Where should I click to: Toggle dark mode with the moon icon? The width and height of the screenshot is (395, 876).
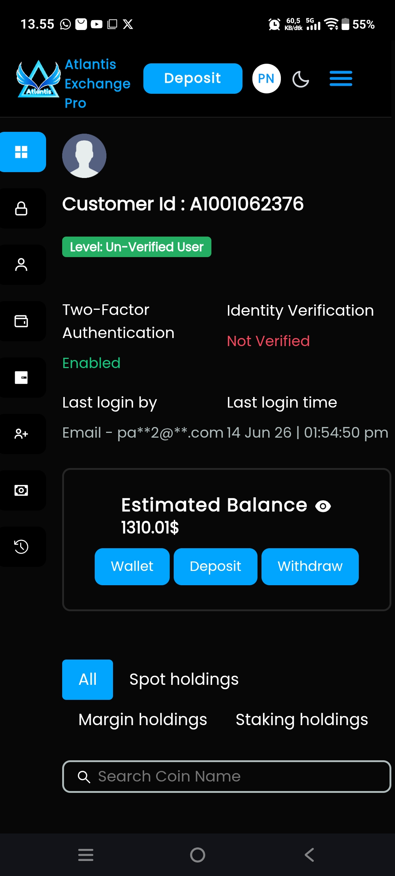pos(301,79)
